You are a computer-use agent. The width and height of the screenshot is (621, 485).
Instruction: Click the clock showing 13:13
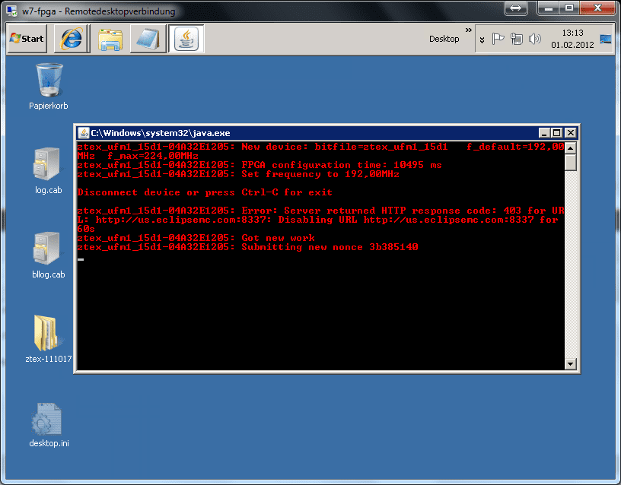tap(572, 33)
